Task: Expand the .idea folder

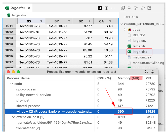Action: click(125, 30)
